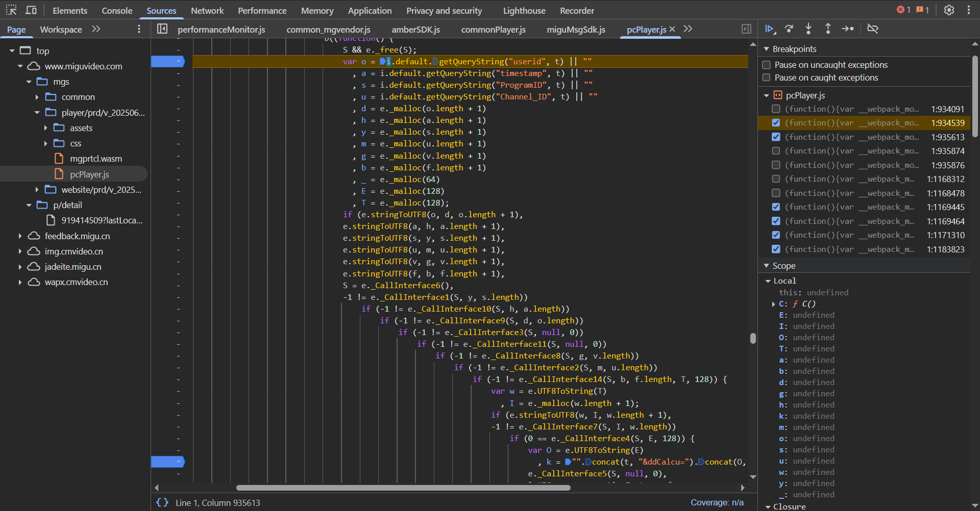Click the vertical scrollbar thumb in code editor
This screenshot has height=511, width=980.
[x=753, y=338]
